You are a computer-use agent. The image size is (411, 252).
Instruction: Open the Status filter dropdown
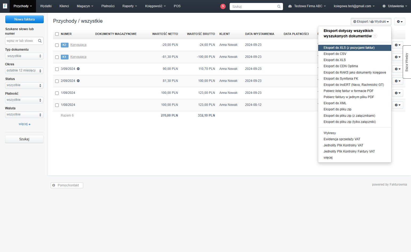click(24, 85)
